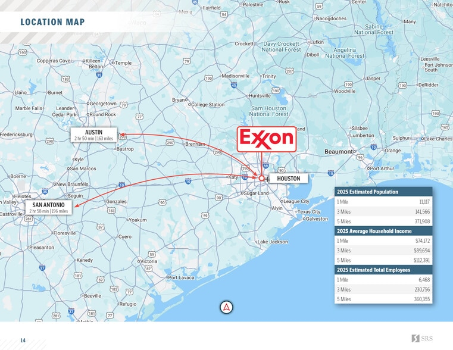Click the Exxon logo callout
Screen dimensions: 453x350
(266, 139)
